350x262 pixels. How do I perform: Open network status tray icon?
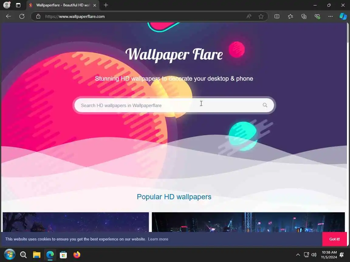306,255
